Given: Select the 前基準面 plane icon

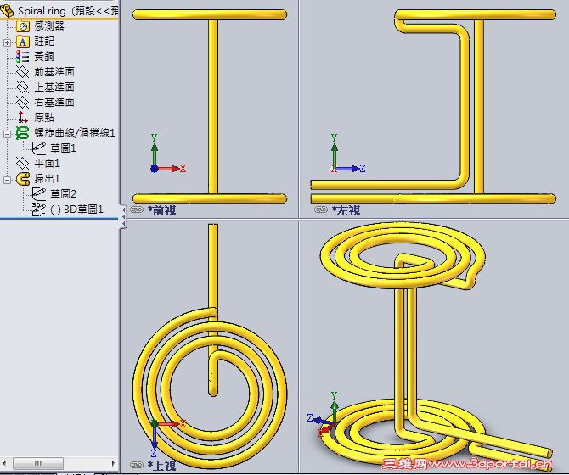Looking at the screenshot, I should [x=22, y=72].
